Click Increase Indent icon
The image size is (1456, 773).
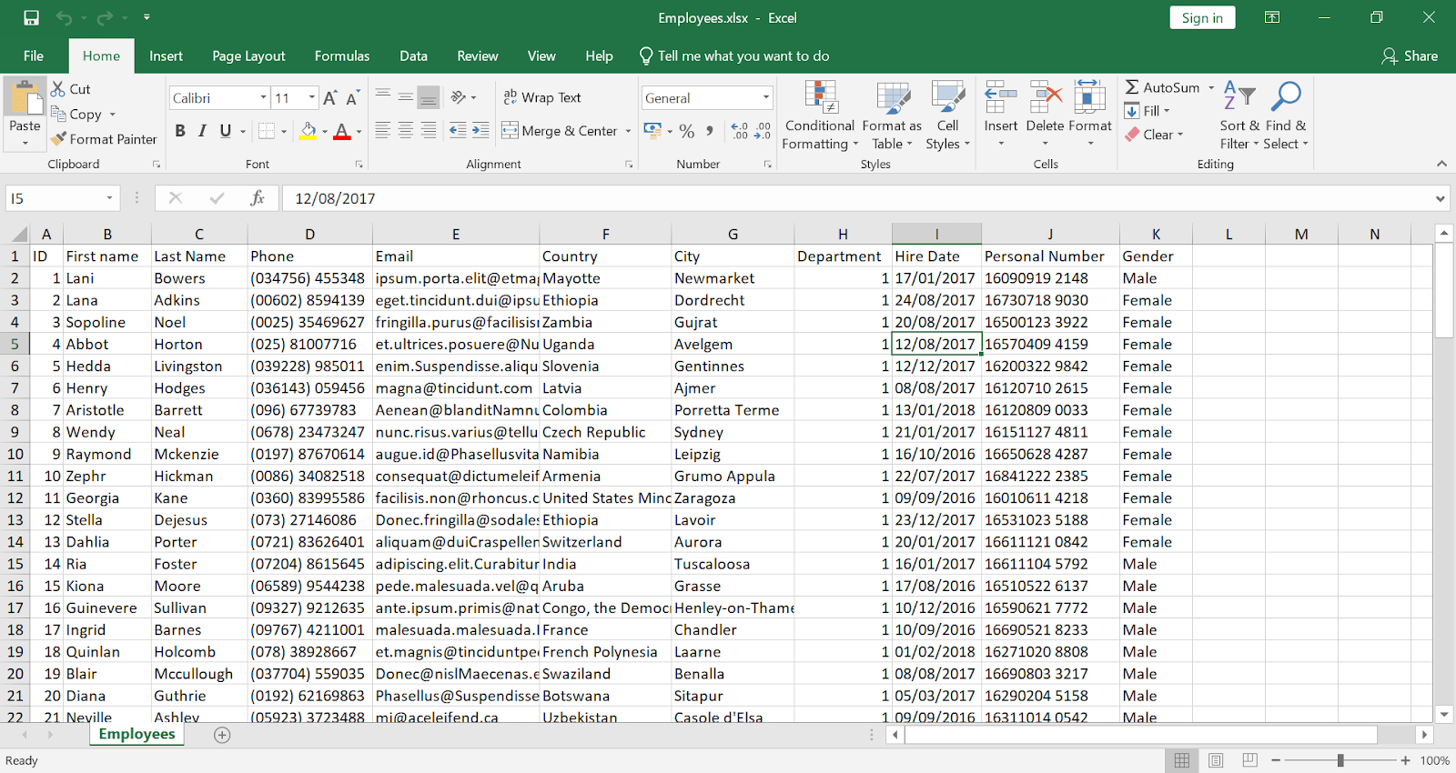tap(480, 130)
